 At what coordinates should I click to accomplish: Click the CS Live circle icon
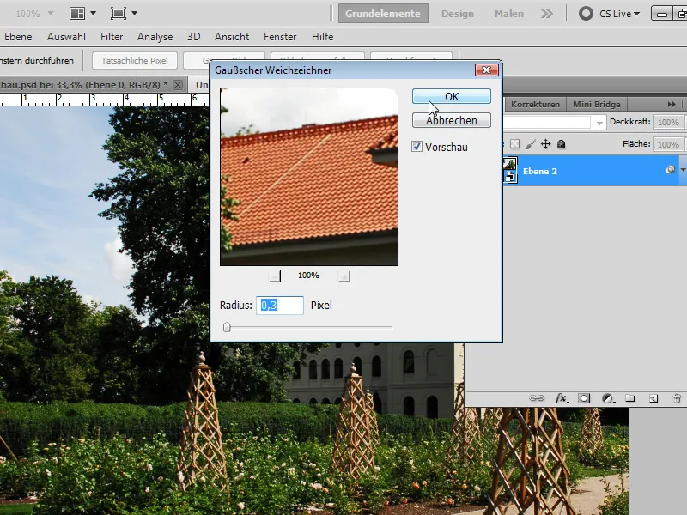tap(586, 14)
